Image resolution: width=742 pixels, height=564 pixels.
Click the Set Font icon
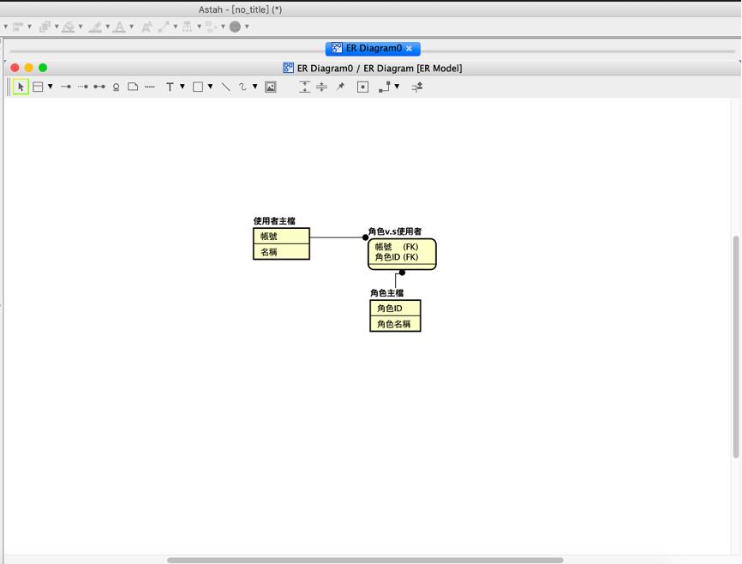click(147, 27)
